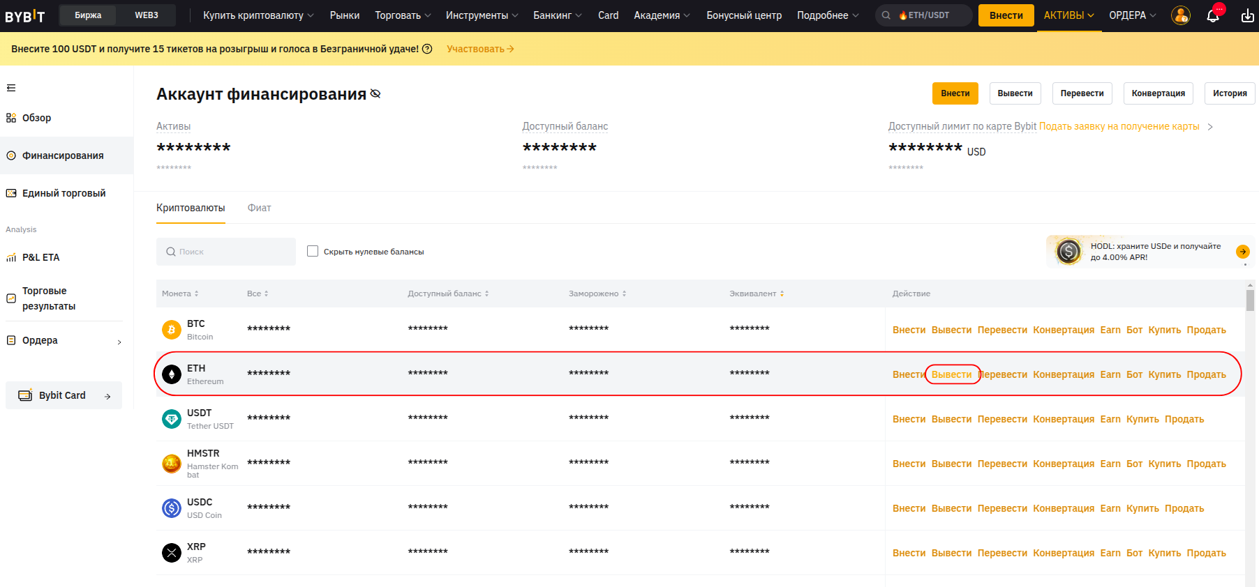
Task: Open Банкинг dropdown menu
Action: coord(557,15)
